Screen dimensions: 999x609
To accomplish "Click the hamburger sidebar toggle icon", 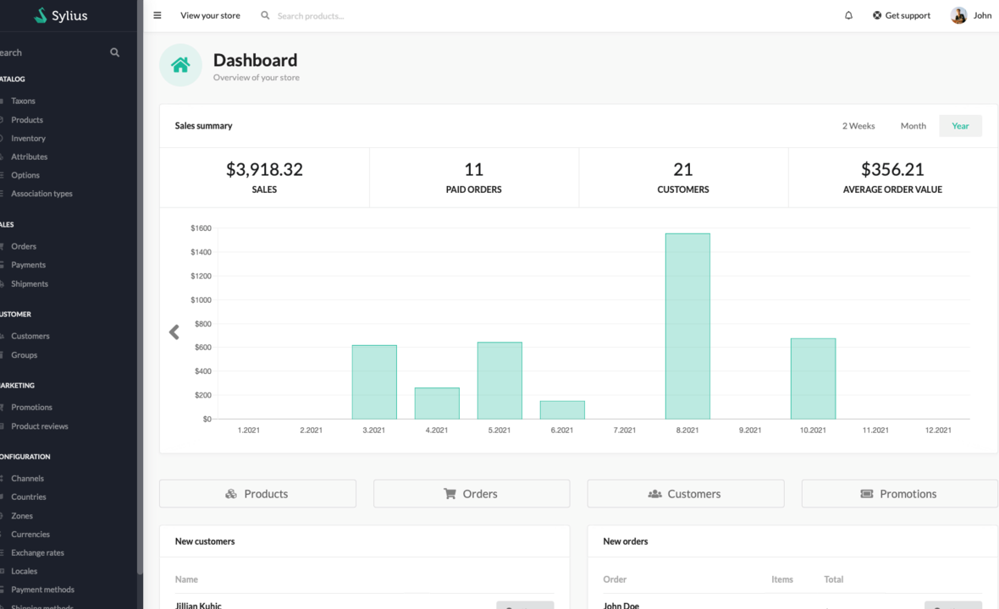I will (x=157, y=15).
